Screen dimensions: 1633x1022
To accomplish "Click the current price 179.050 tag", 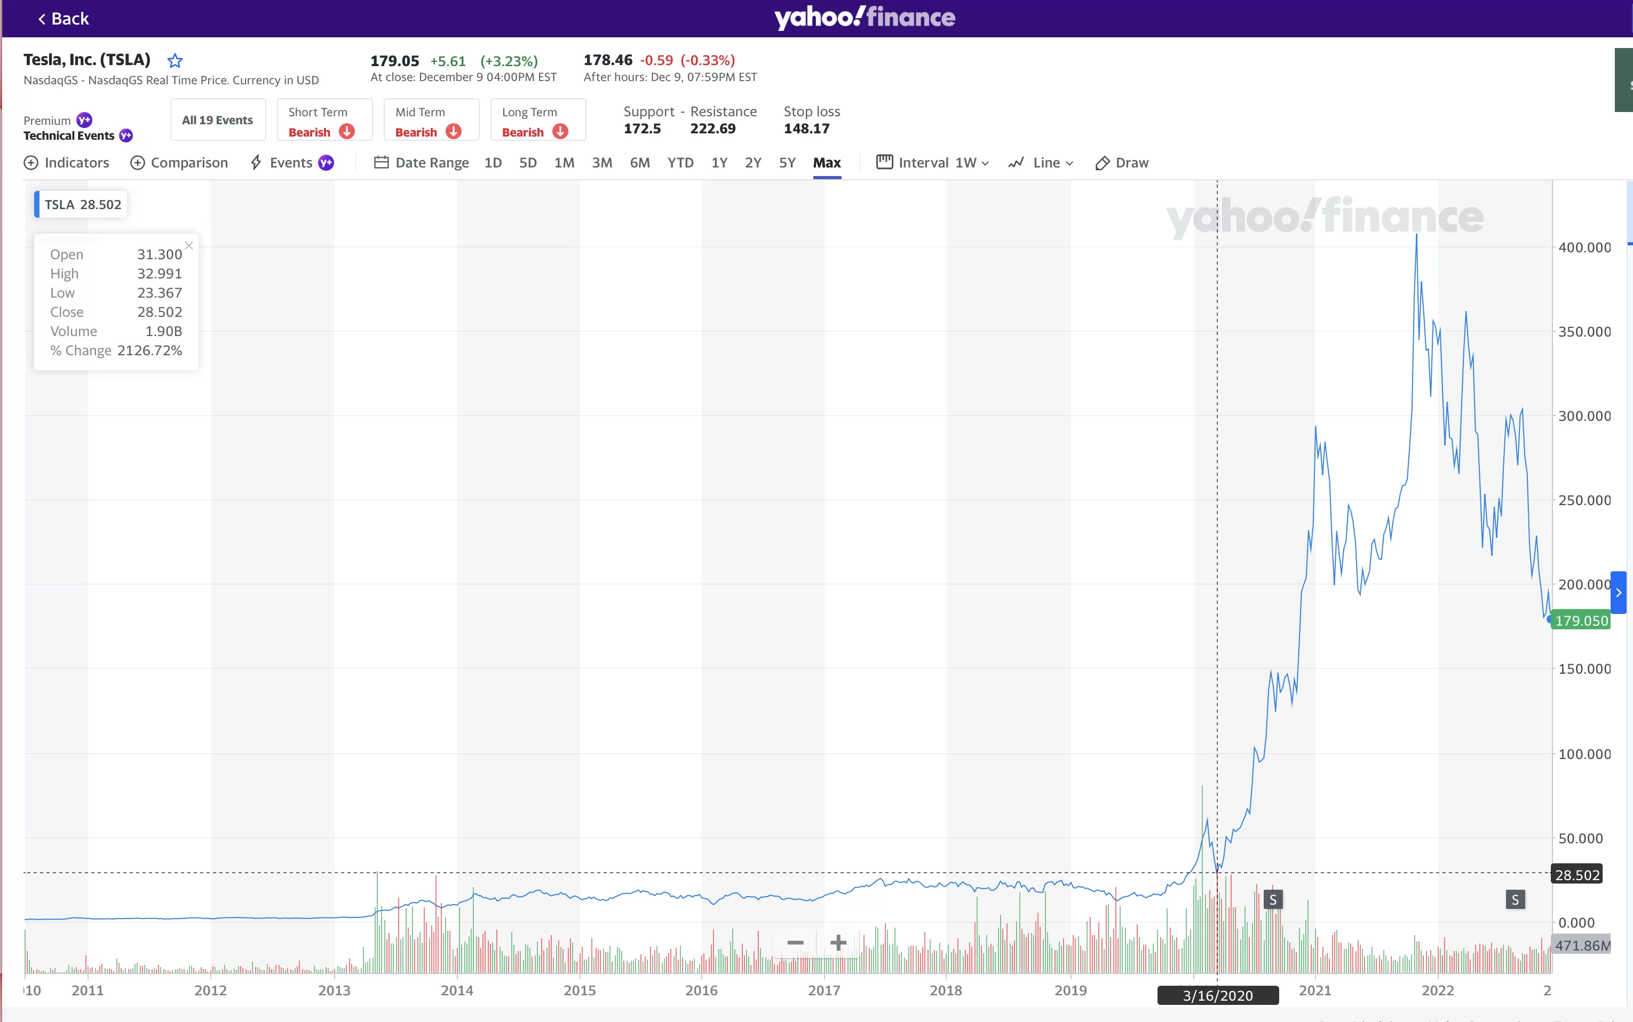I will coord(1581,620).
